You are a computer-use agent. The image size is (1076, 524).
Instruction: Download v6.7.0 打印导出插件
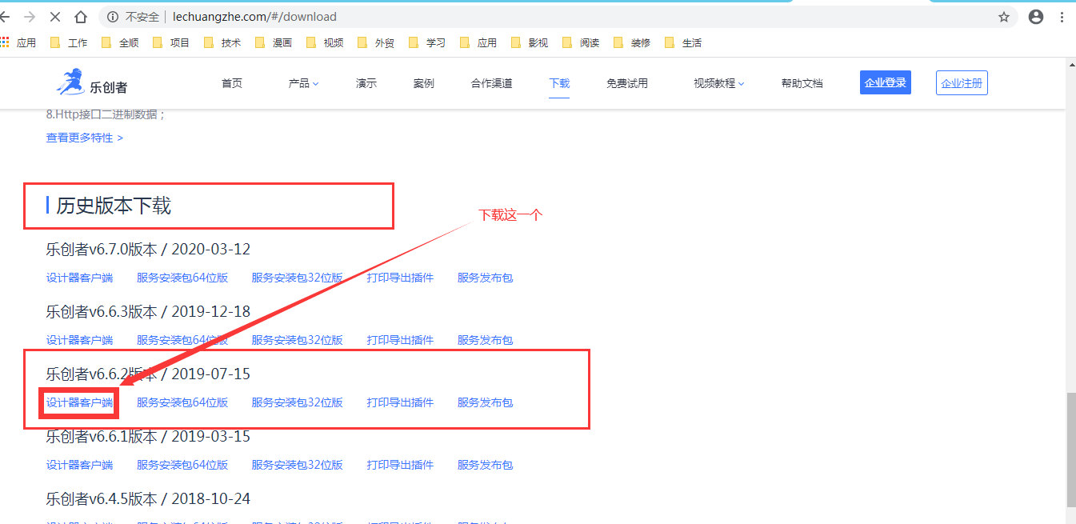[x=400, y=278]
